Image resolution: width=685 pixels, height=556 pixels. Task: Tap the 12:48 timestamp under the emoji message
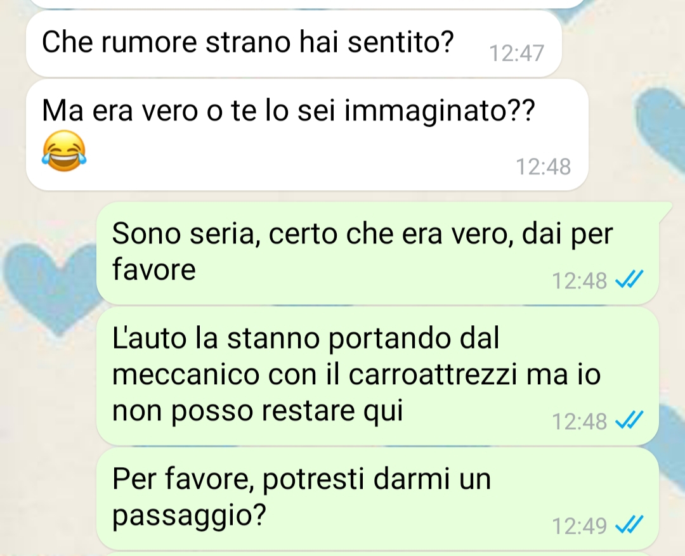[x=544, y=166]
